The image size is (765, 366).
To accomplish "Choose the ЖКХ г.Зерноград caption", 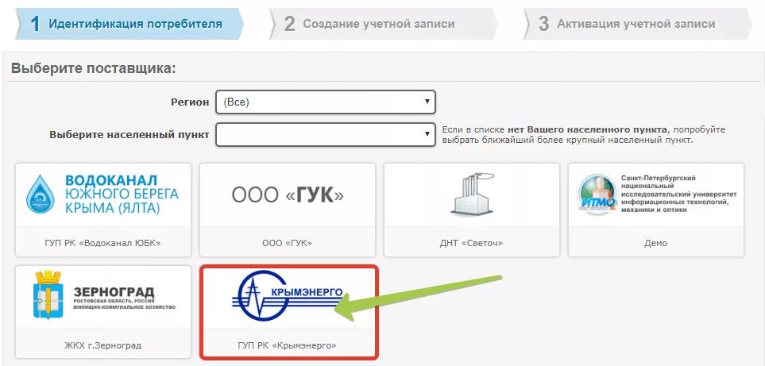I will pos(102,345).
